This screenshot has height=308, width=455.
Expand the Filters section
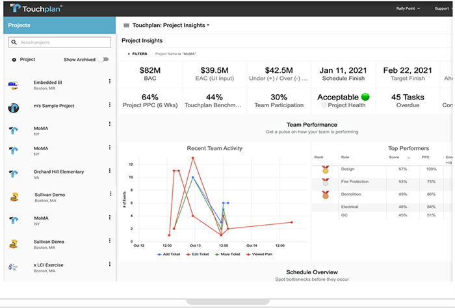click(x=137, y=53)
